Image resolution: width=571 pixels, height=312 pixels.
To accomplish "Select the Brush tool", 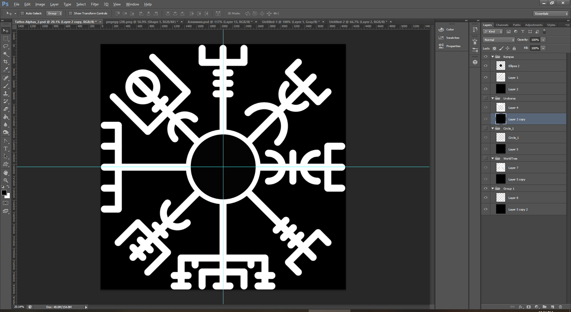I will point(6,86).
